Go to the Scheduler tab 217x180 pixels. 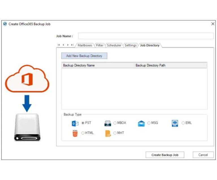[x=114, y=45]
